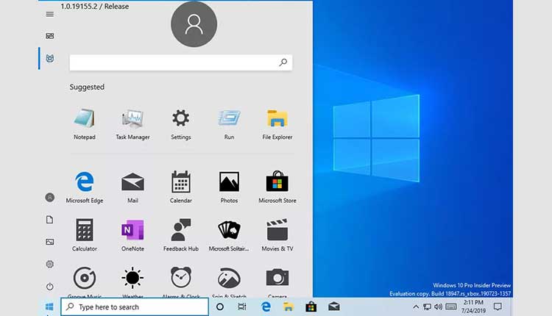Image resolution: width=552 pixels, height=316 pixels.
Task: Launch Calculator
Action: (x=85, y=235)
